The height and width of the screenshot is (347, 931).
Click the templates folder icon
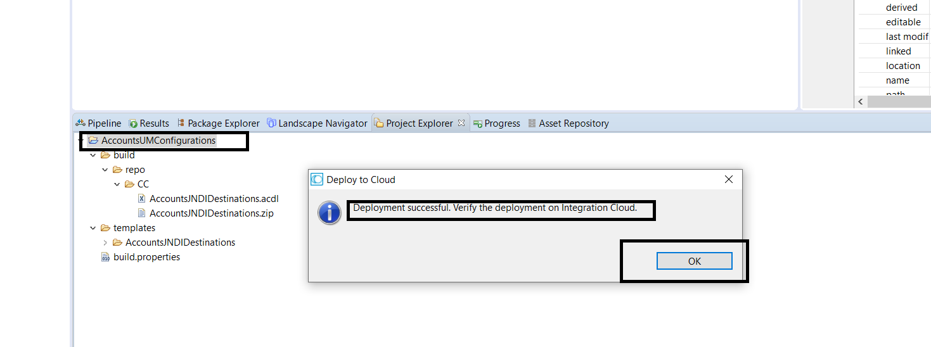tap(105, 228)
